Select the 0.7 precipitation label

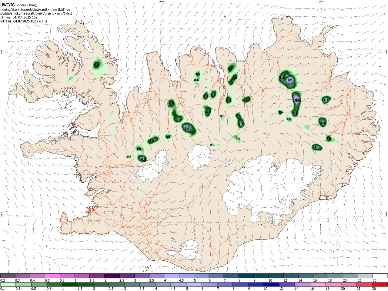coord(238,139)
